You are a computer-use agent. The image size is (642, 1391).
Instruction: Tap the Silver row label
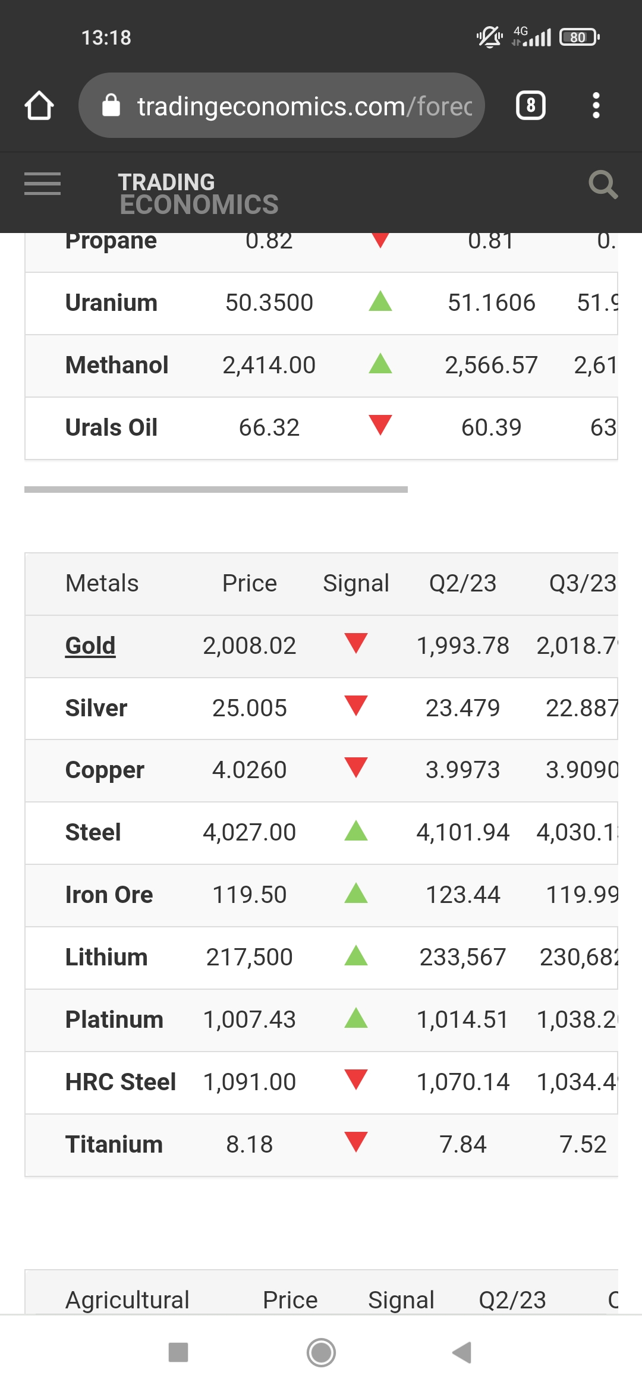tap(96, 708)
